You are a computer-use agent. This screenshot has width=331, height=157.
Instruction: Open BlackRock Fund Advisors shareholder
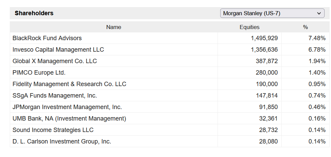tap(47, 38)
